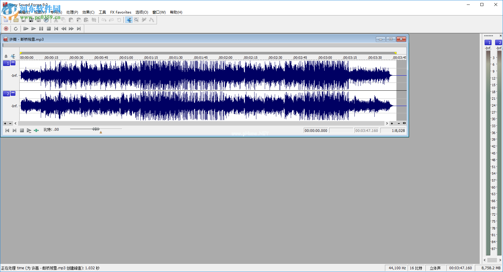Open the FX Favorites menu
The width and height of the screenshot is (503, 272).
click(121, 12)
